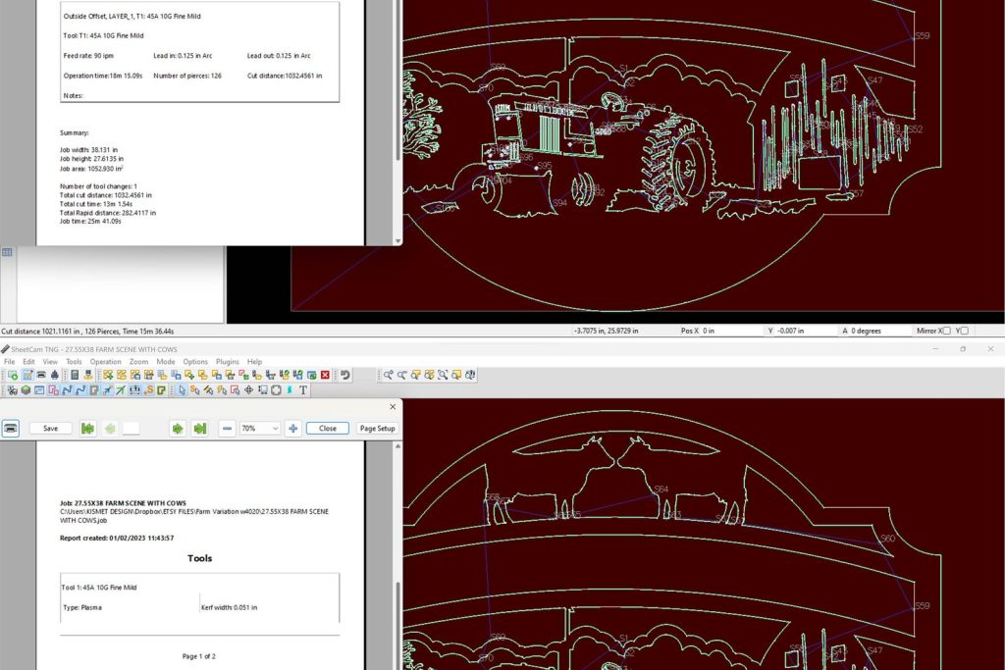This screenshot has width=1005, height=670.
Task: Open the Tools menu
Action: point(74,362)
